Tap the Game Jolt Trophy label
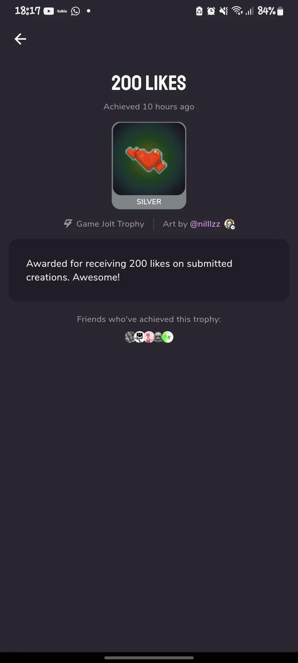Screen dimensions: 298x663 (110, 224)
